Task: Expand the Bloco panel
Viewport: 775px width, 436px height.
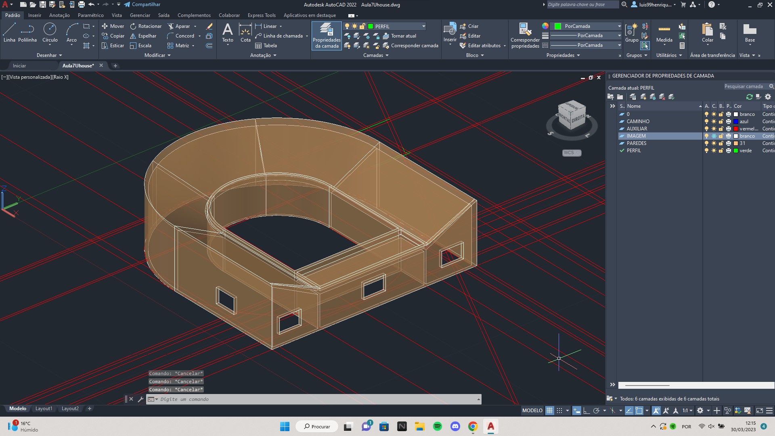Action: pos(475,55)
